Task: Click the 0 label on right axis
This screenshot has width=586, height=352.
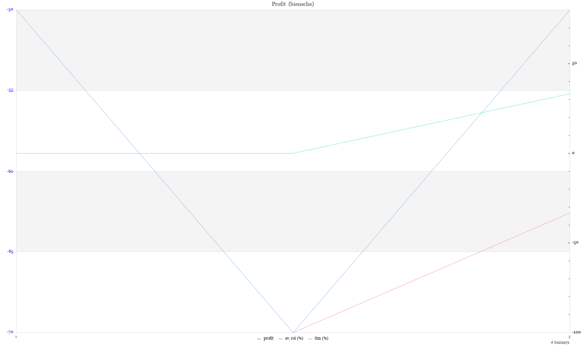Action: [573, 153]
